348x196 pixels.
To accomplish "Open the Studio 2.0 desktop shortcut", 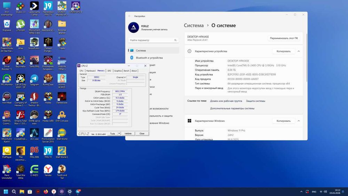I will point(21,8).
